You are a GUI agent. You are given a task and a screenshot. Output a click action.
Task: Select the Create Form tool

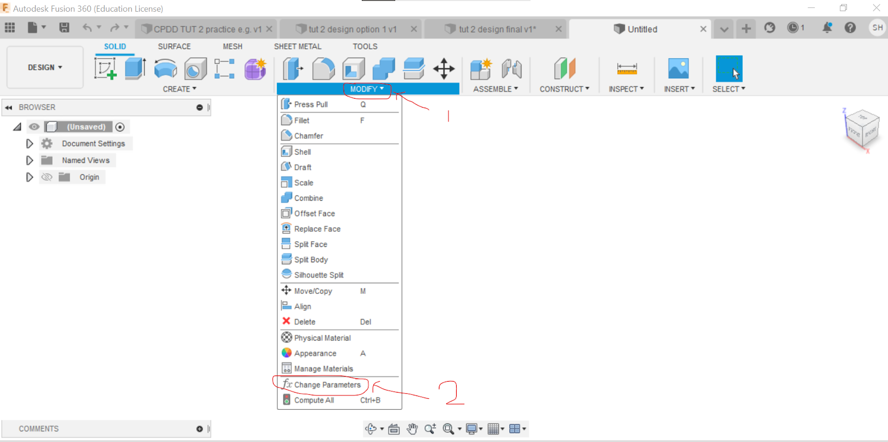point(255,69)
